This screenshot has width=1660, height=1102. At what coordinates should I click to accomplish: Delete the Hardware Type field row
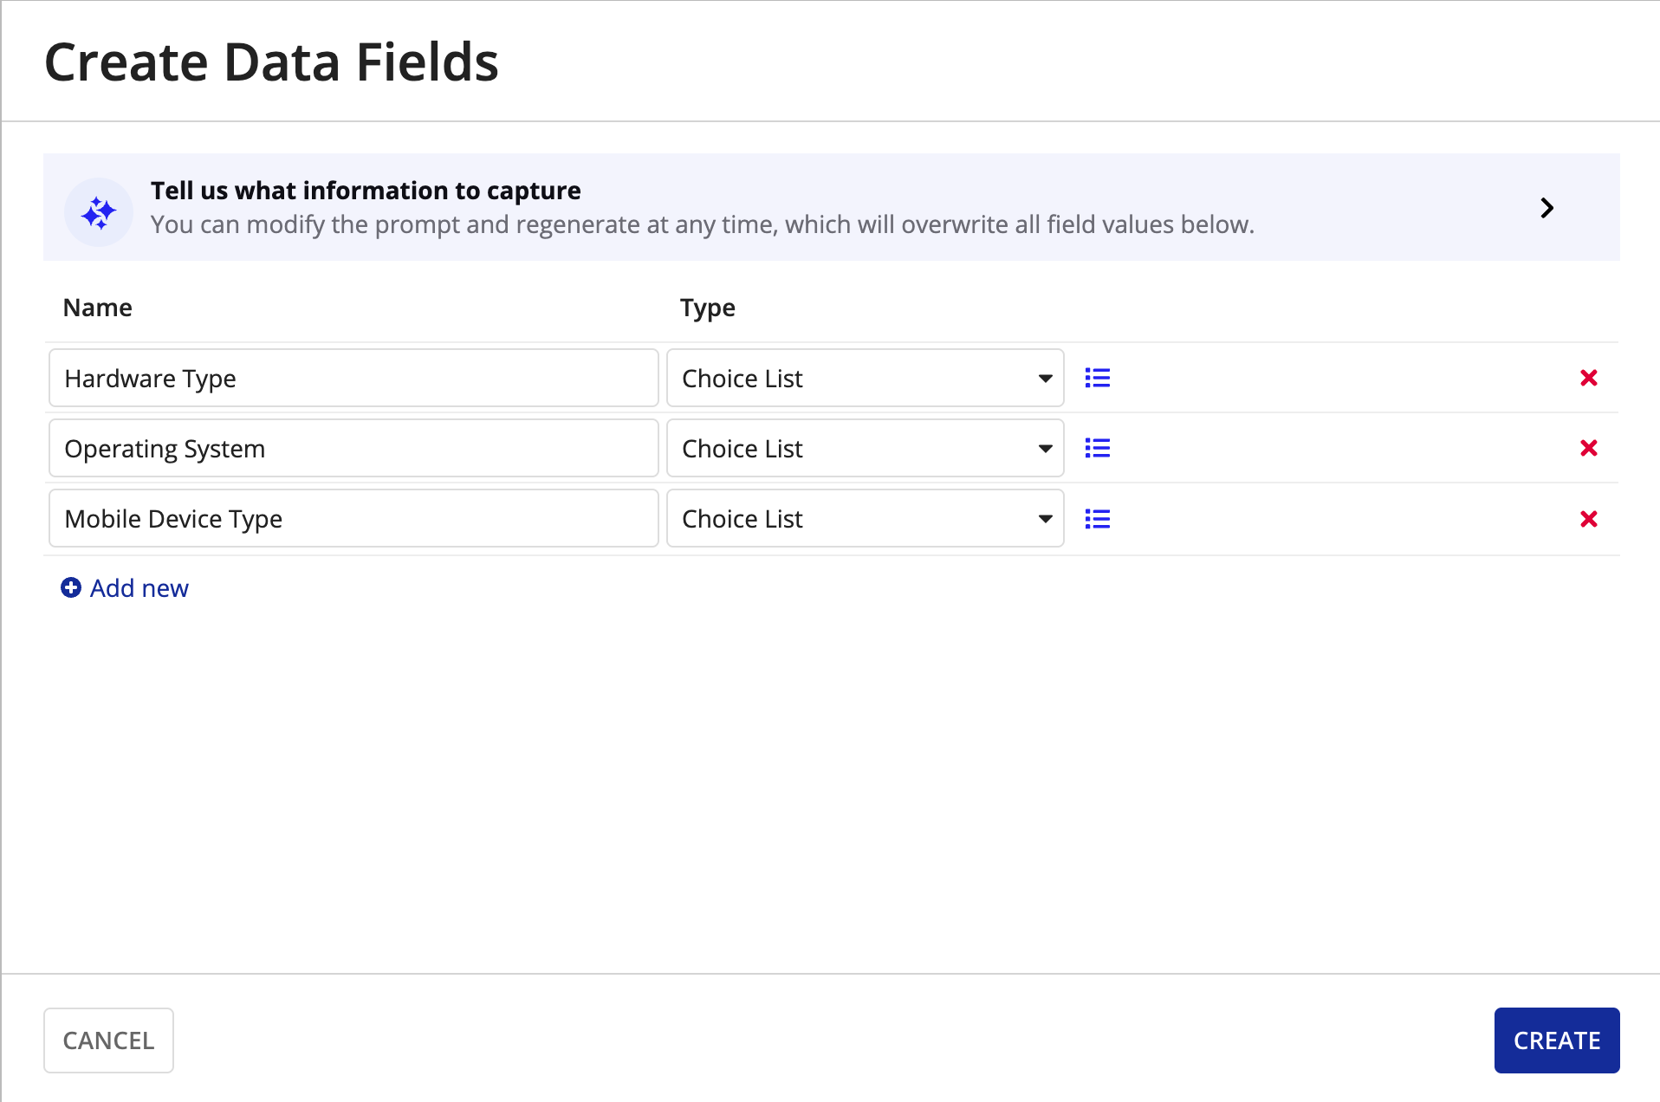click(1588, 378)
